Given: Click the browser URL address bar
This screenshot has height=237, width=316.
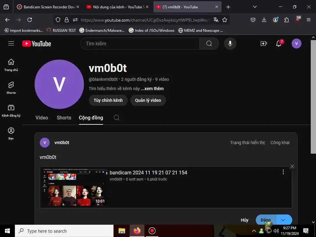Looking at the screenshot, I should pyautogui.click(x=145, y=20).
